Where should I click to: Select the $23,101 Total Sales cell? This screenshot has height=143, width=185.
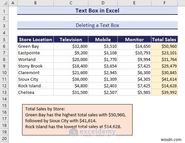point(164,53)
